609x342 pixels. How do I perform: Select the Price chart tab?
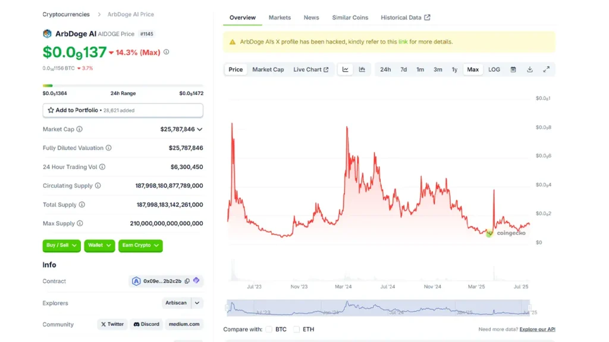tap(236, 69)
